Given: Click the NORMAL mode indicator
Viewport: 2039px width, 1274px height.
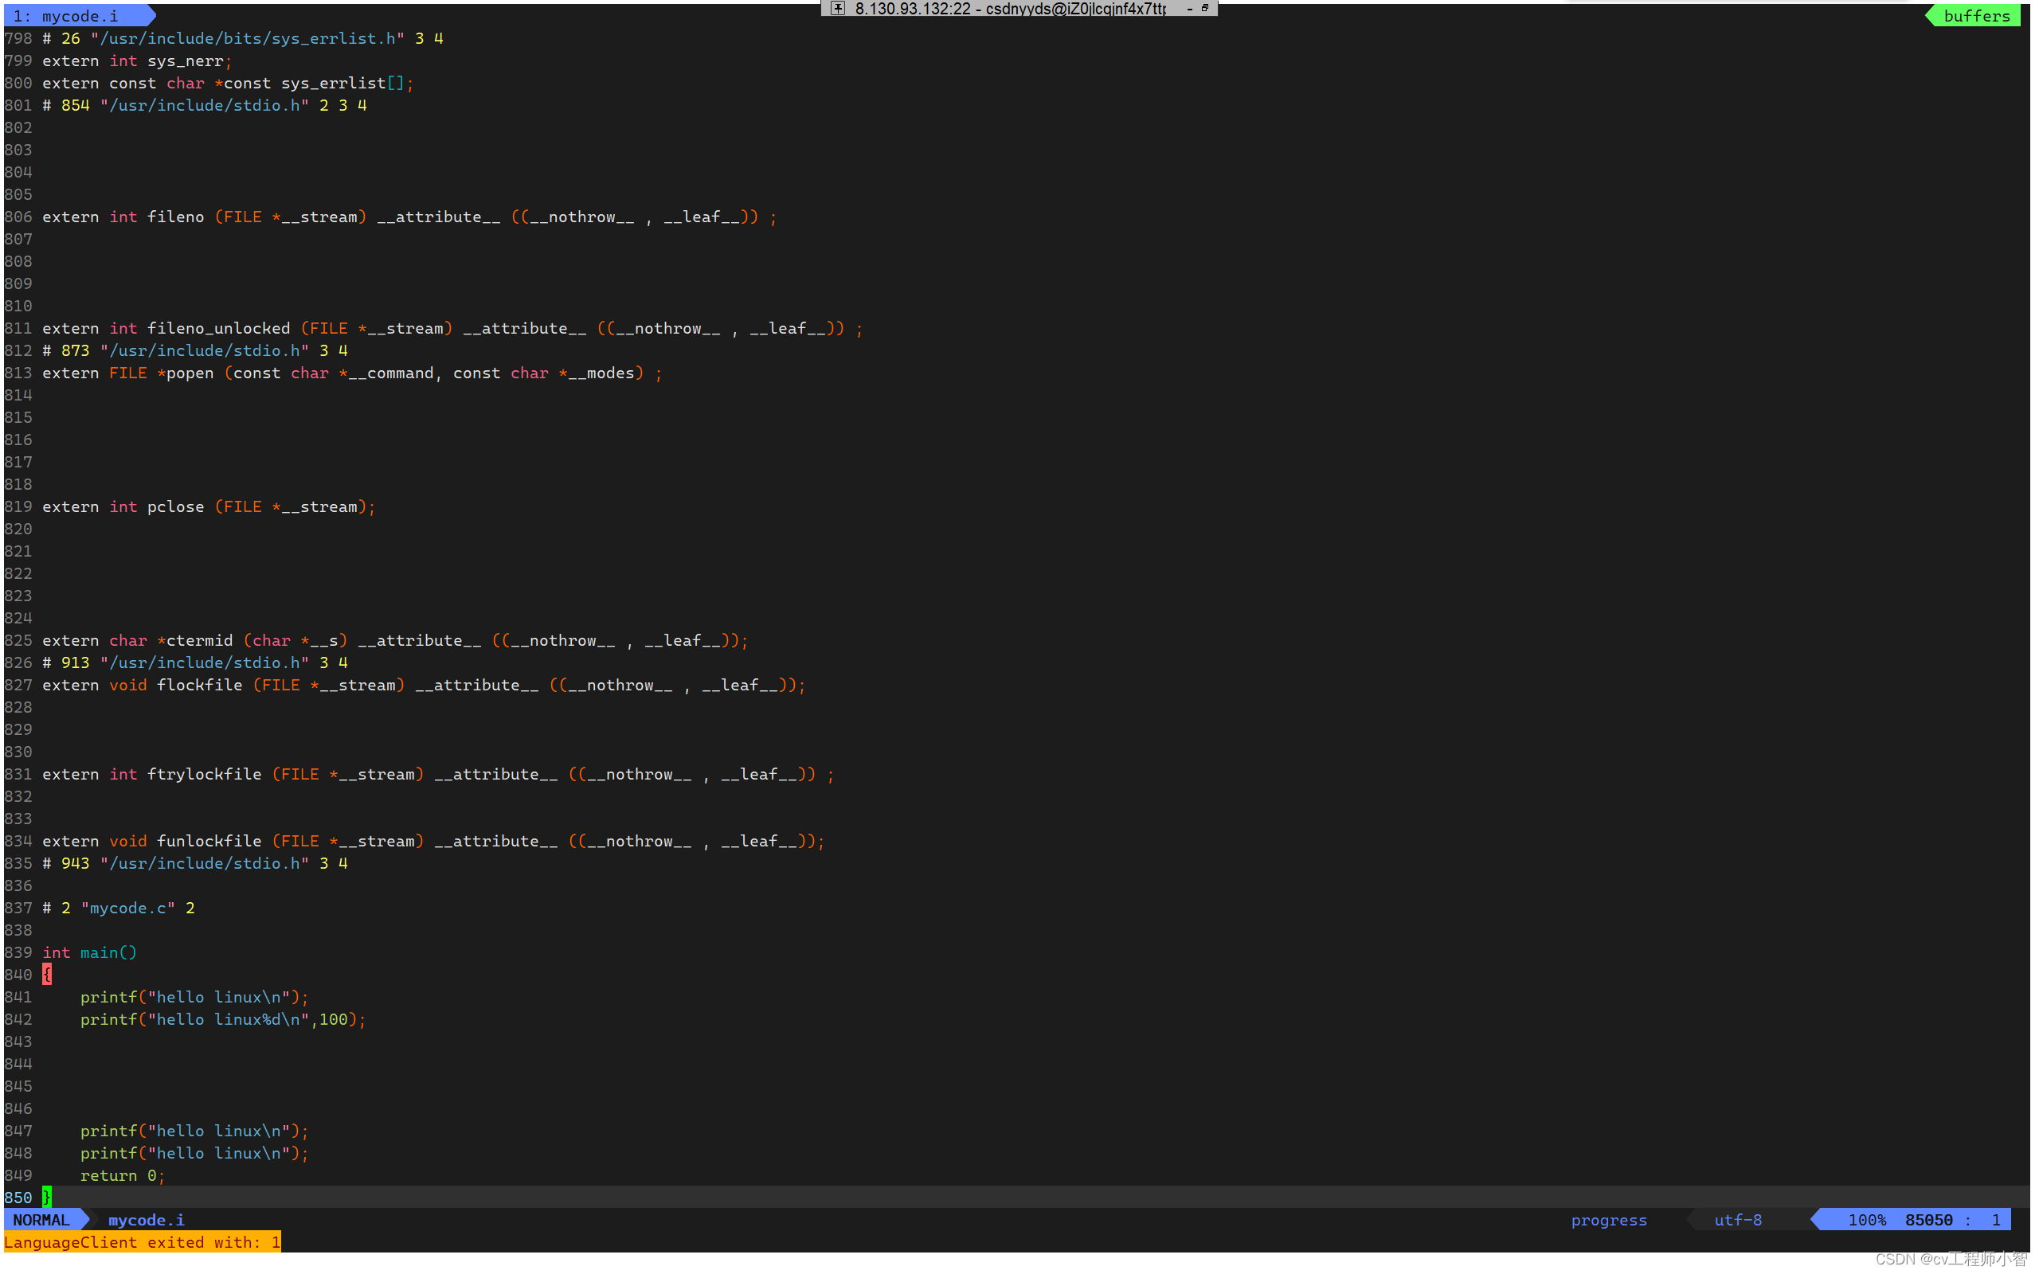Looking at the screenshot, I should pyautogui.click(x=41, y=1220).
